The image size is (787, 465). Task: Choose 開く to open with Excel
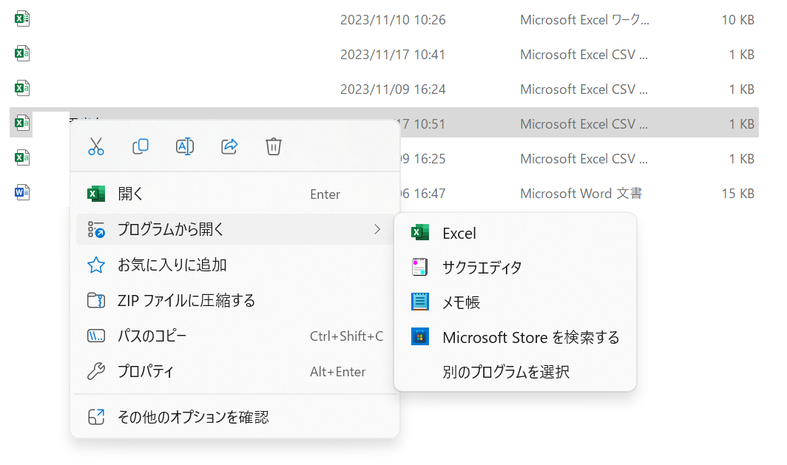click(235, 194)
